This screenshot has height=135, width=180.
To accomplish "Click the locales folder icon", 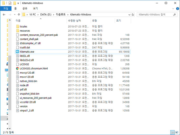I will [17, 26].
